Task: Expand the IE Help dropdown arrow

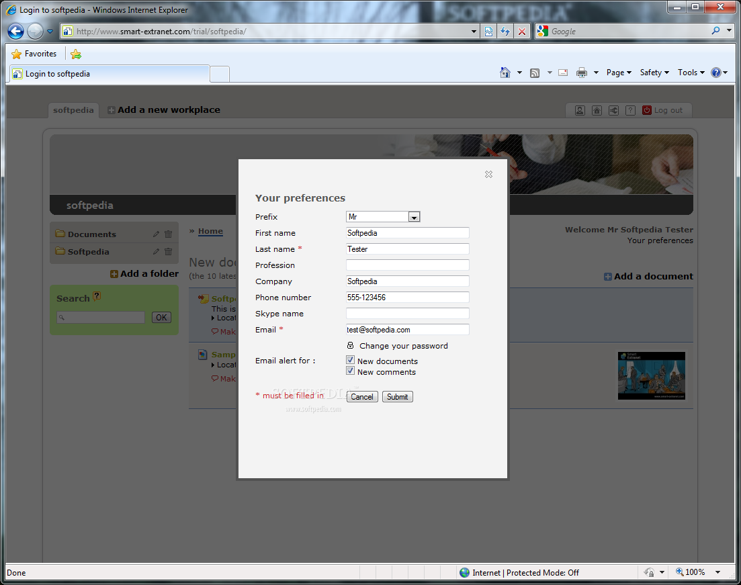Action: click(726, 73)
